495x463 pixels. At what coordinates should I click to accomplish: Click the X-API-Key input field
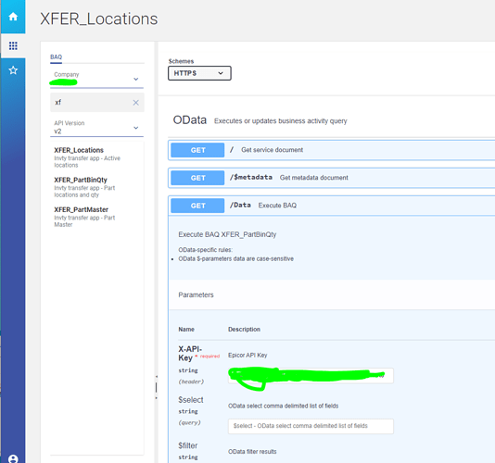click(311, 375)
